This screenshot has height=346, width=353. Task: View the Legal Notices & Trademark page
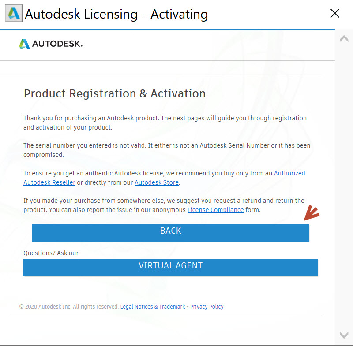click(152, 307)
